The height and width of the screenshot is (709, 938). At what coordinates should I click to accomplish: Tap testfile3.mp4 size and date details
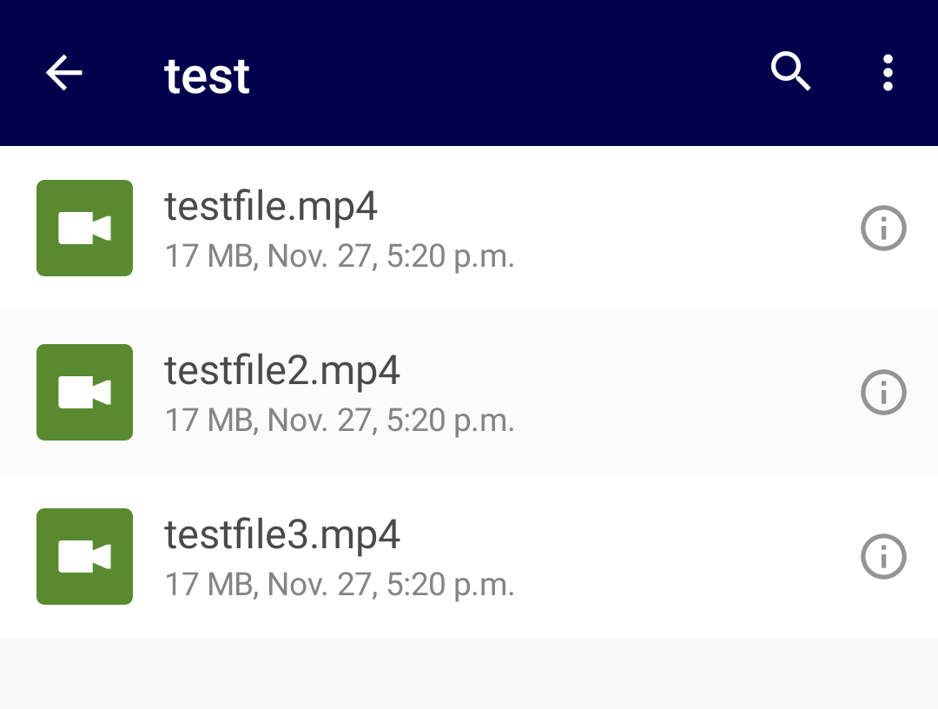point(340,585)
